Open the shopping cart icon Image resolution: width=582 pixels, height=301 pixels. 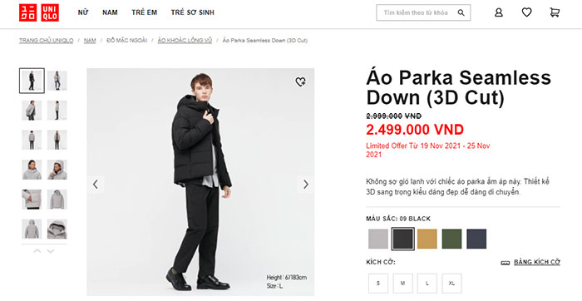coord(555,12)
